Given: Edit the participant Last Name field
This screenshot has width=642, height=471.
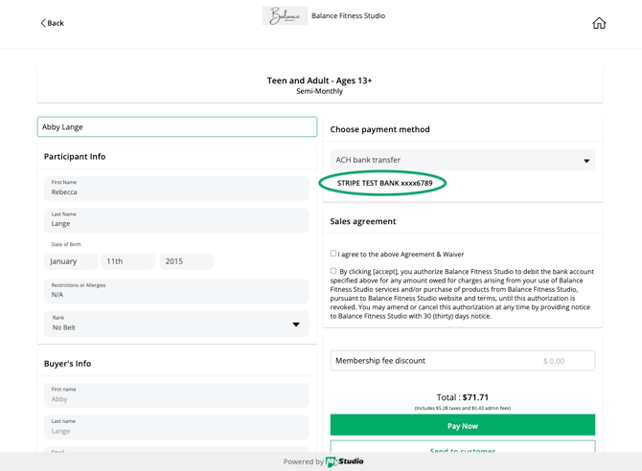Looking at the screenshot, I should (x=176, y=220).
